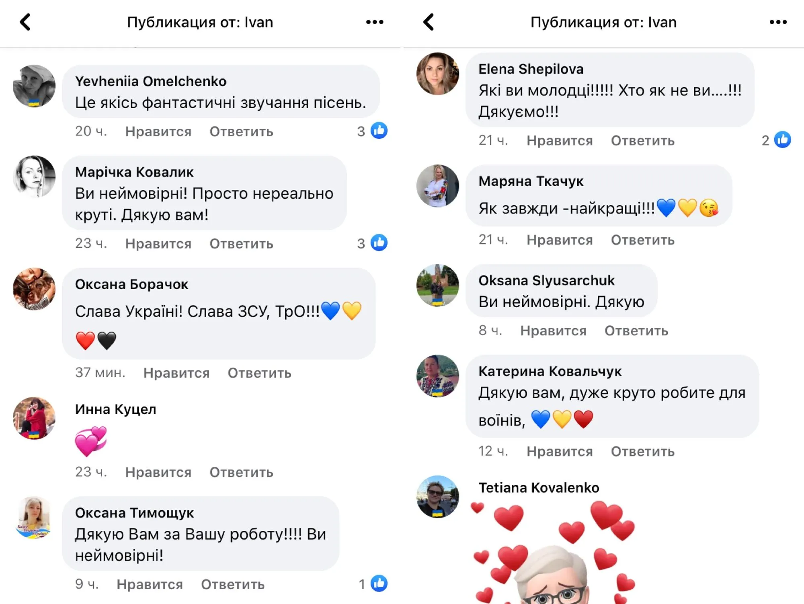The image size is (804, 604).
Task: Open Катерина Ковальчук's avatar
Action: click(x=438, y=376)
